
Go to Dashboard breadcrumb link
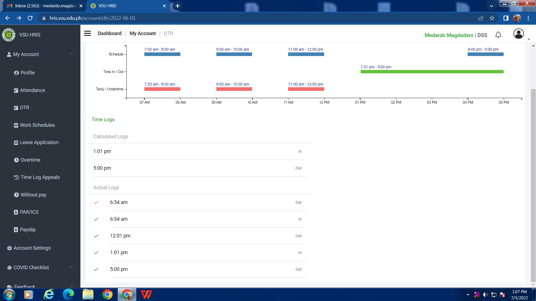[109, 33]
